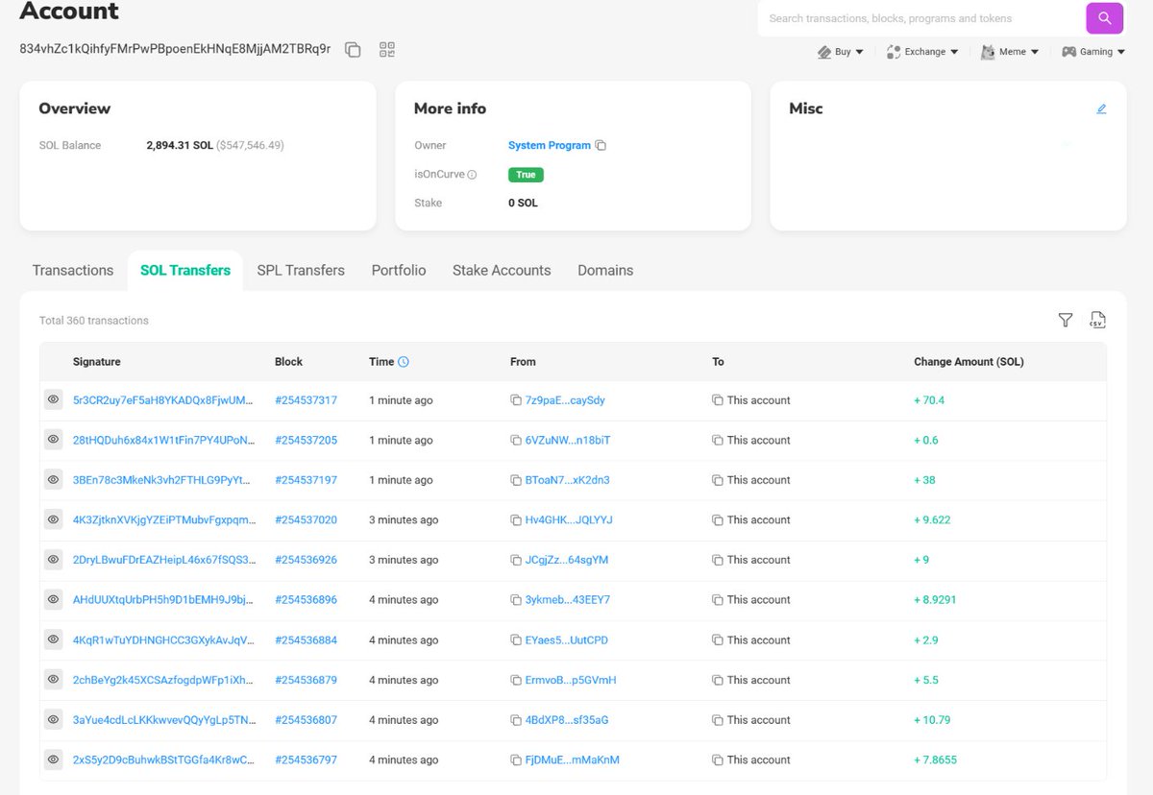Expand the Meme dropdown menu

(x=1010, y=52)
